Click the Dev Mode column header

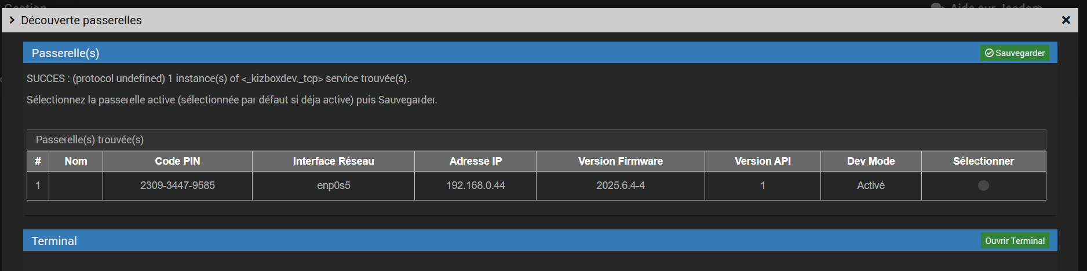click(x=870, y=161)
